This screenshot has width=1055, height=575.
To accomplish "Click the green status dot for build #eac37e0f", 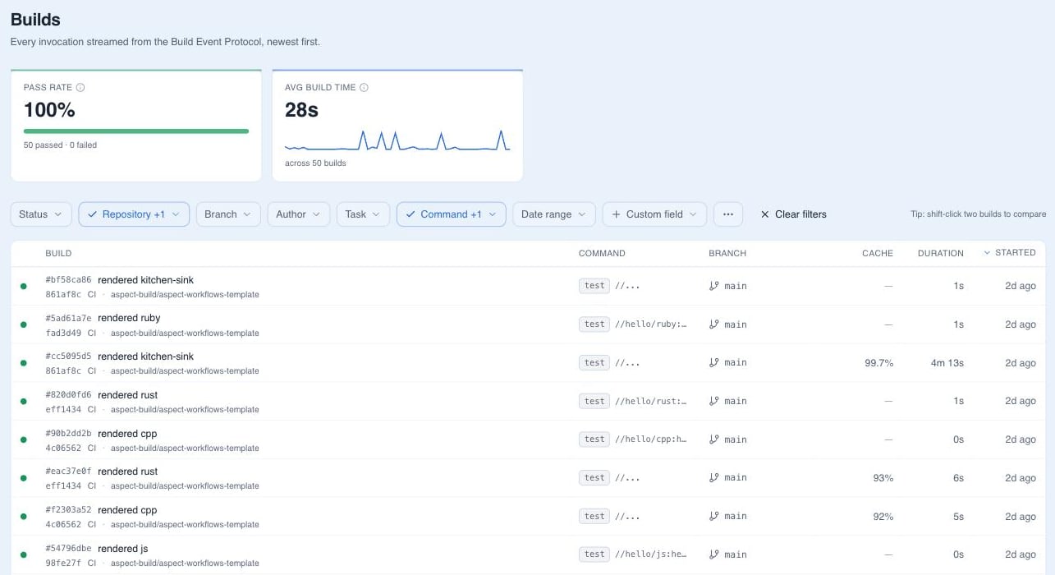I will tap(23, 478).
